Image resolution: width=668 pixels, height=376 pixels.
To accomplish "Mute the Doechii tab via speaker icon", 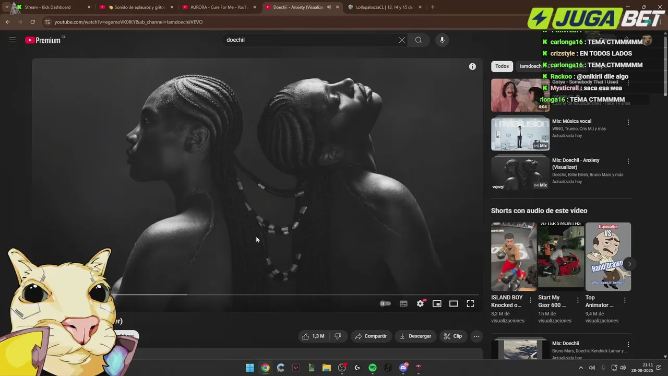I will 329,7.
